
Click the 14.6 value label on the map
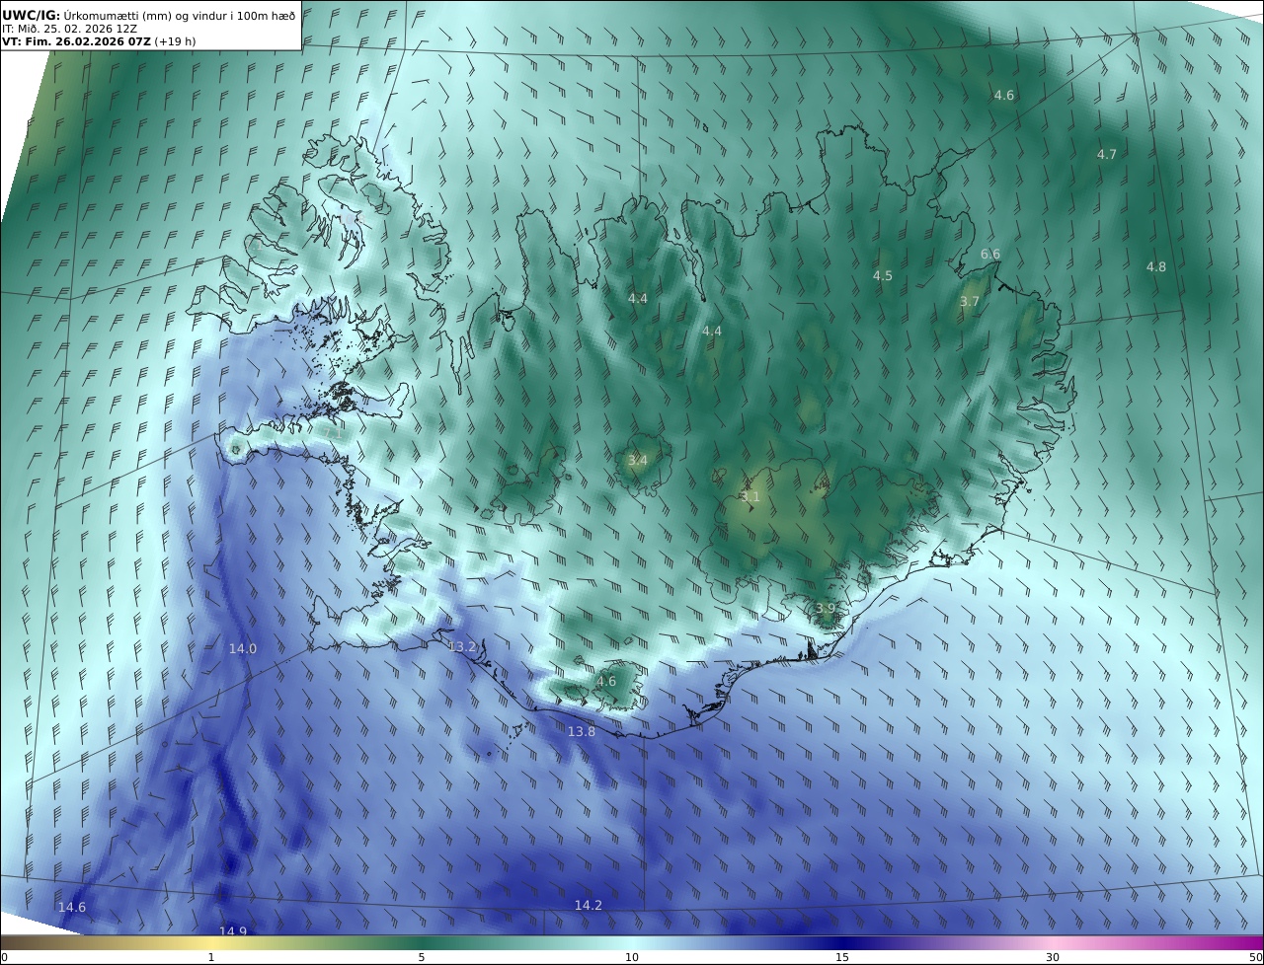point(72,908)
